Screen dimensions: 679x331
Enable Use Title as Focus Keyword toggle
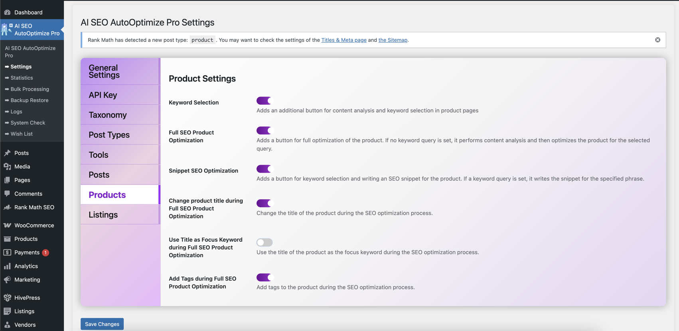[264, 242]
